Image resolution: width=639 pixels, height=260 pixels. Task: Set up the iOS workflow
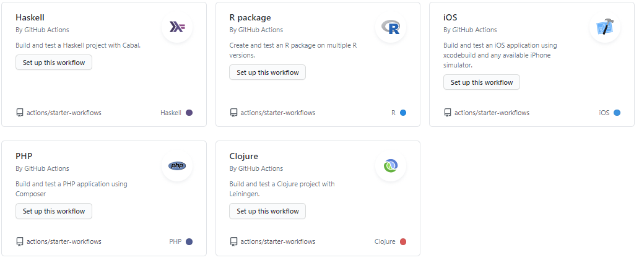(482, 82)
